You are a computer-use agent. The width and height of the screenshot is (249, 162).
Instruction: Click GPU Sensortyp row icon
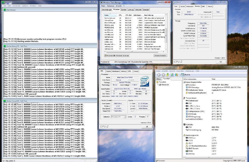(187, 87)
